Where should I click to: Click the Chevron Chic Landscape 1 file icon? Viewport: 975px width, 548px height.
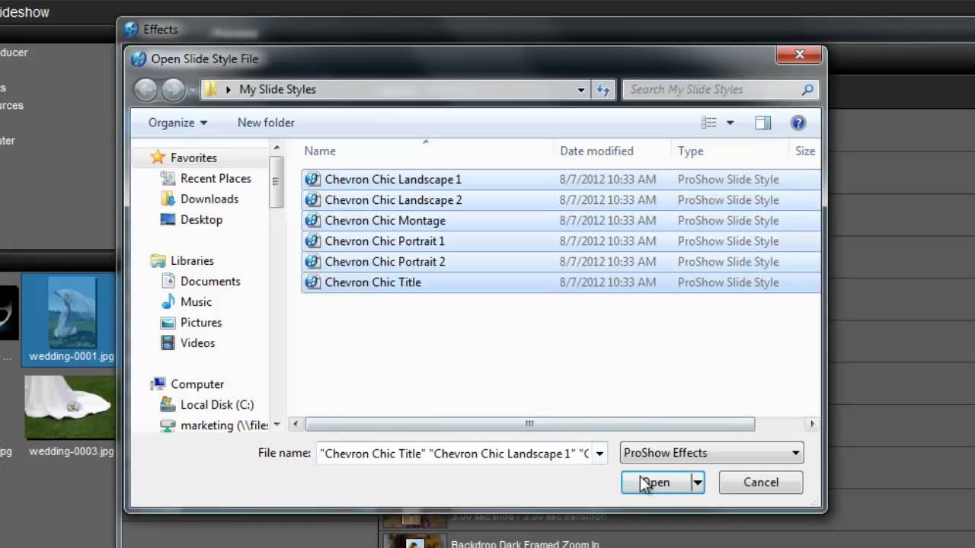click(312, 180)
